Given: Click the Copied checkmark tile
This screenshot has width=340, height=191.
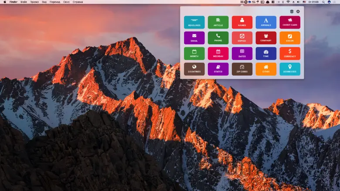Looking at the screenshot, I should (x=242, y=38).
